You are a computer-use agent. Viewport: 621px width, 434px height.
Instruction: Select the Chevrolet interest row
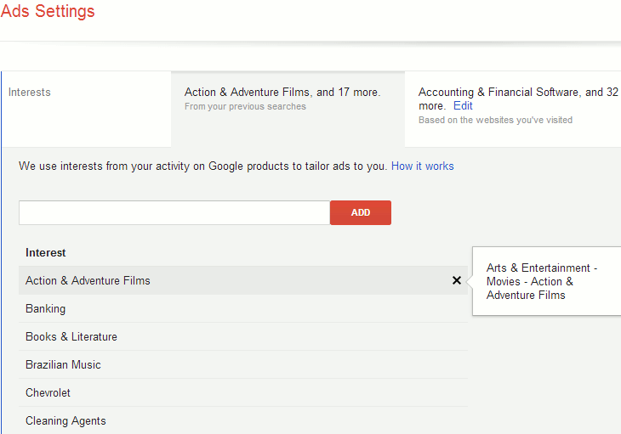pyautogui.click(x=243, y=393)
